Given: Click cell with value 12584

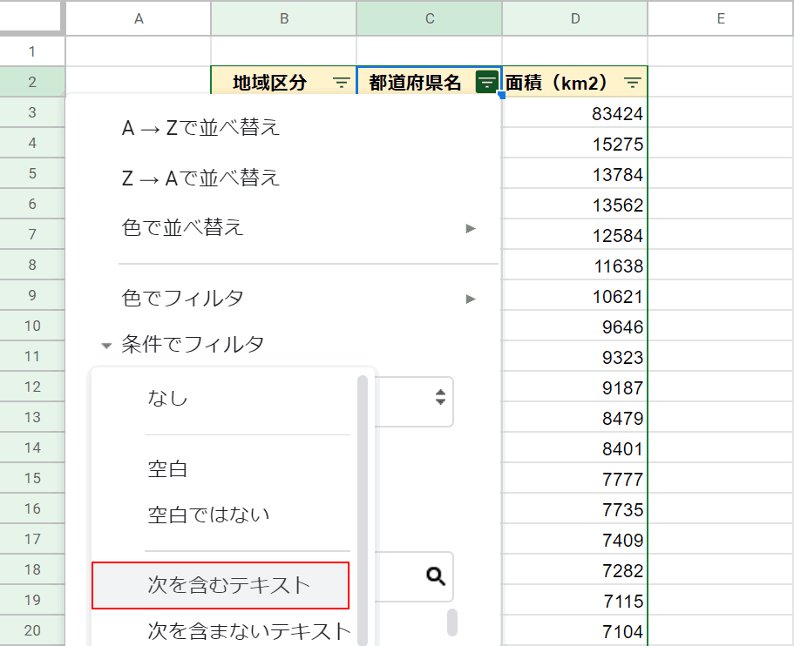Looking at the screenshot, I should (575, 235).
